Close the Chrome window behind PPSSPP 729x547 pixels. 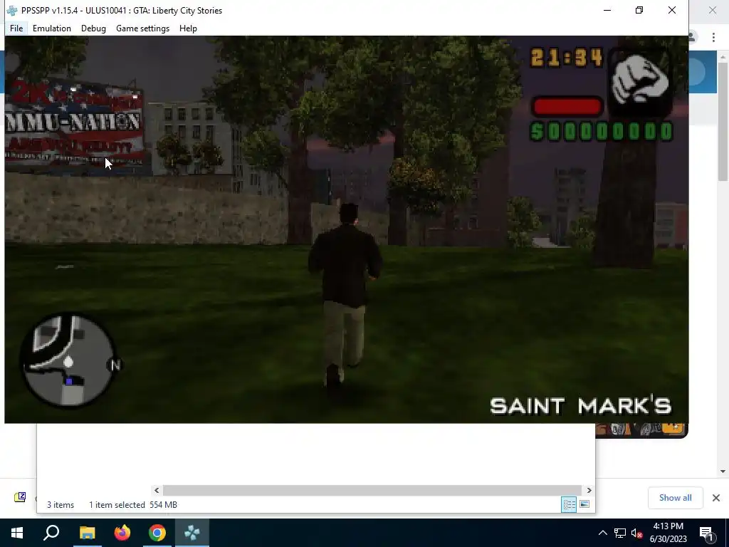click(x=712, y=10)
